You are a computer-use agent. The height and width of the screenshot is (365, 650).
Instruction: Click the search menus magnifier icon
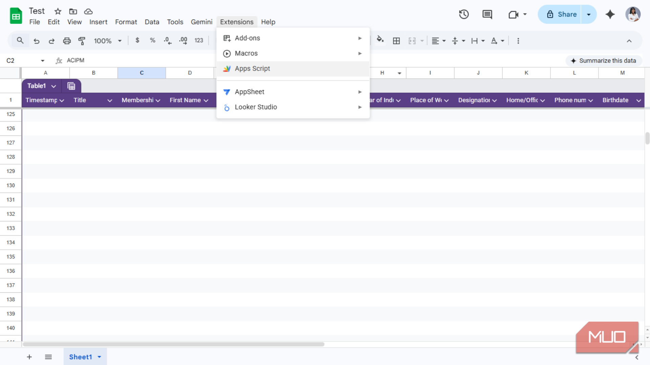[20, 41]
